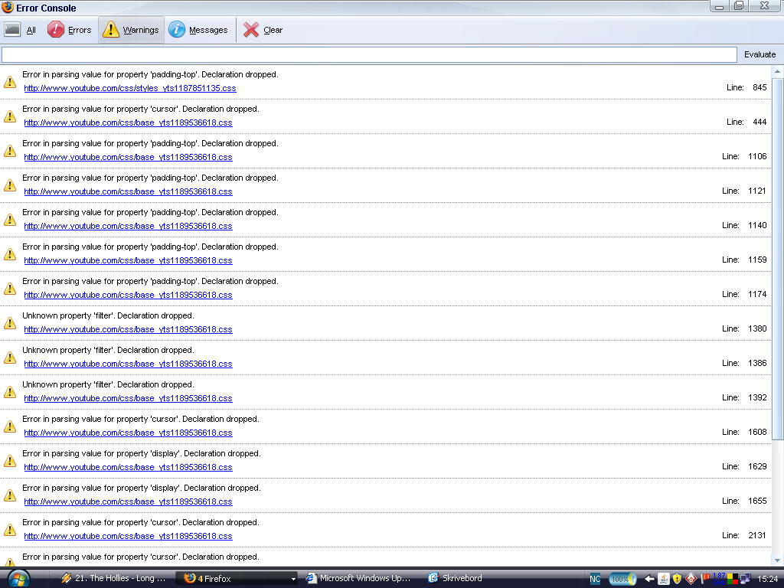Open the yellow security shield tray icon
The image size is (784, 588).
[x=677, y=579]
